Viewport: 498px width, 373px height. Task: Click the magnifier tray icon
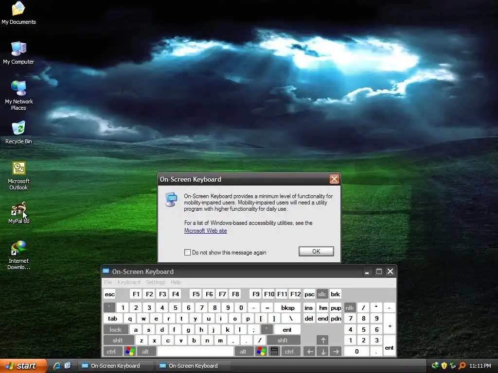tap(462, 366)
